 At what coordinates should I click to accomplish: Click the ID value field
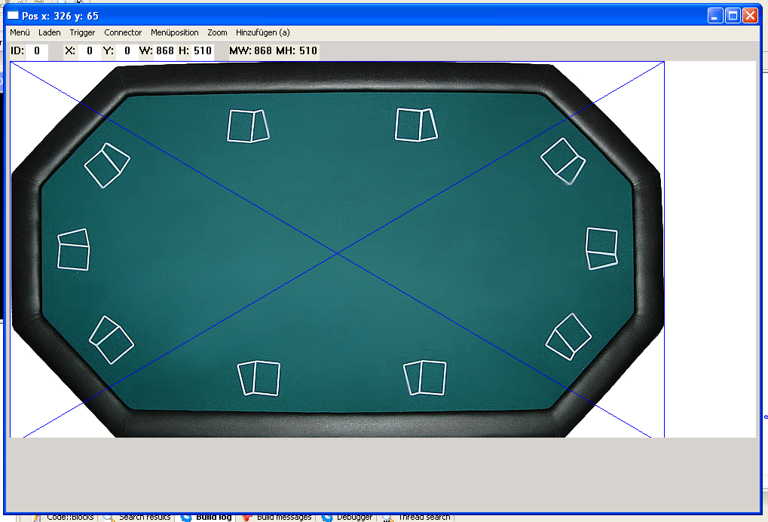37,51
